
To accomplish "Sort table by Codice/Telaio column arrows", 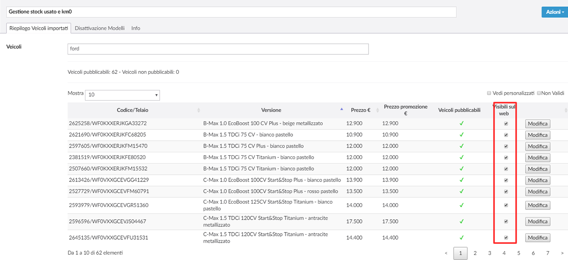I will tap(199, 110).
